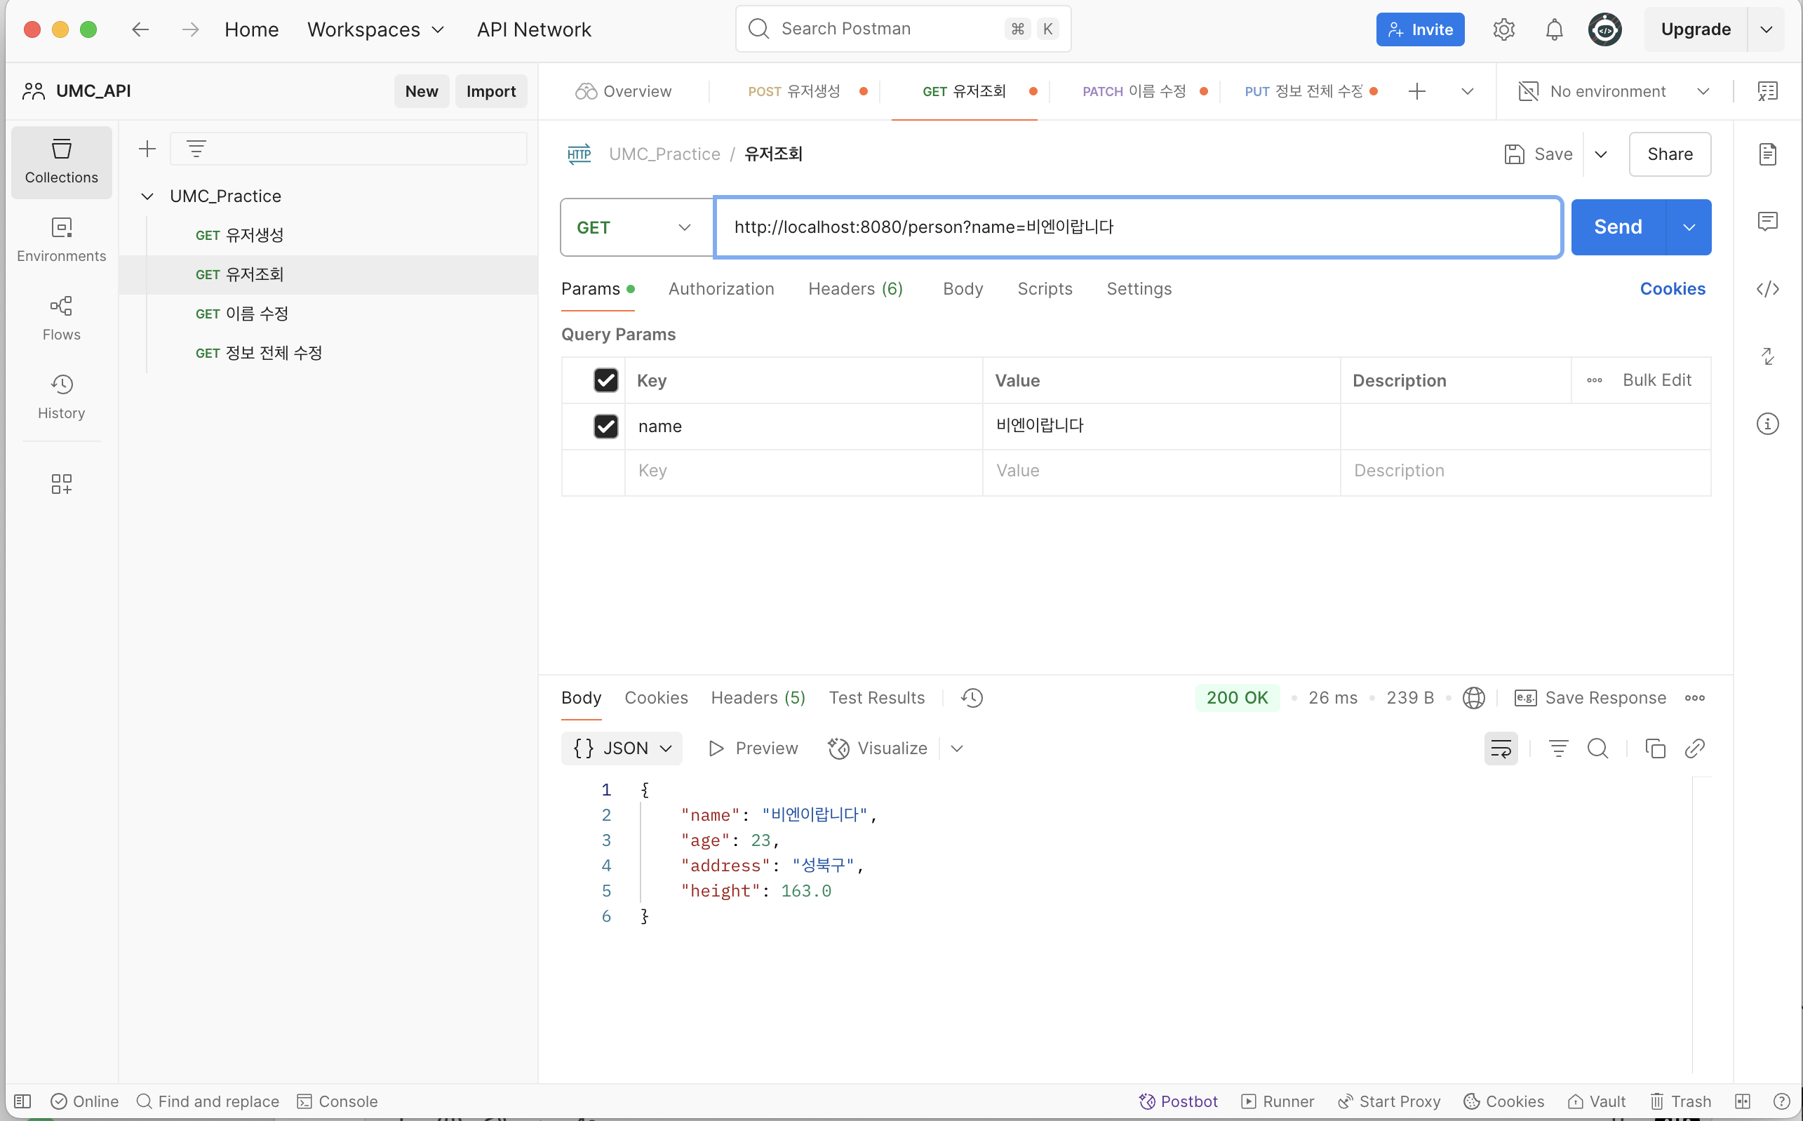Open the Flows sidebar panel

[x=62, y=318]
